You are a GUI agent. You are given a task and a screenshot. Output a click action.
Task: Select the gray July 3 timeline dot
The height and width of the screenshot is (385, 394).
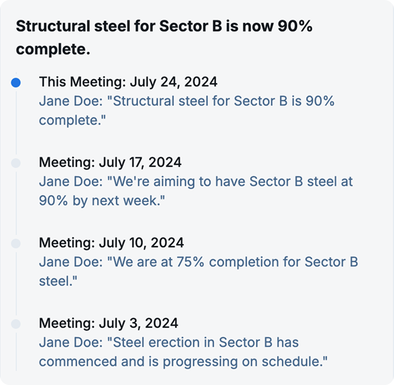click(x=16, y=323)
